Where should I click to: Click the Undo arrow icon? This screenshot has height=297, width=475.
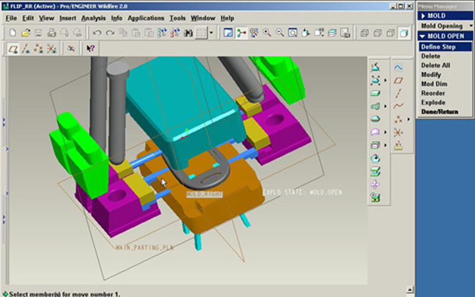(x=97, y=33)
